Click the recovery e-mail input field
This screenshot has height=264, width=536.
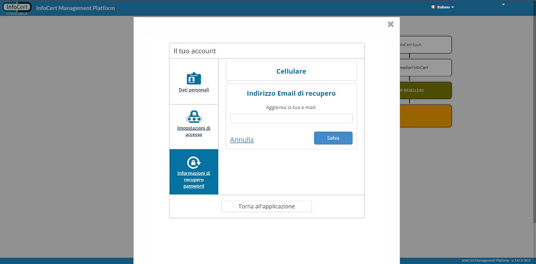click(x=291, y=119)
